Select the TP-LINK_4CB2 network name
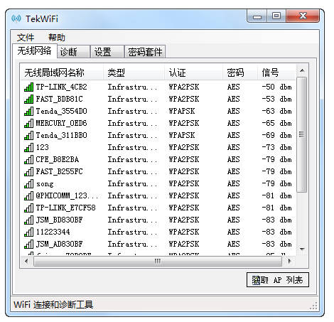The height and width of the screenshot is (322, 334). 61,87
